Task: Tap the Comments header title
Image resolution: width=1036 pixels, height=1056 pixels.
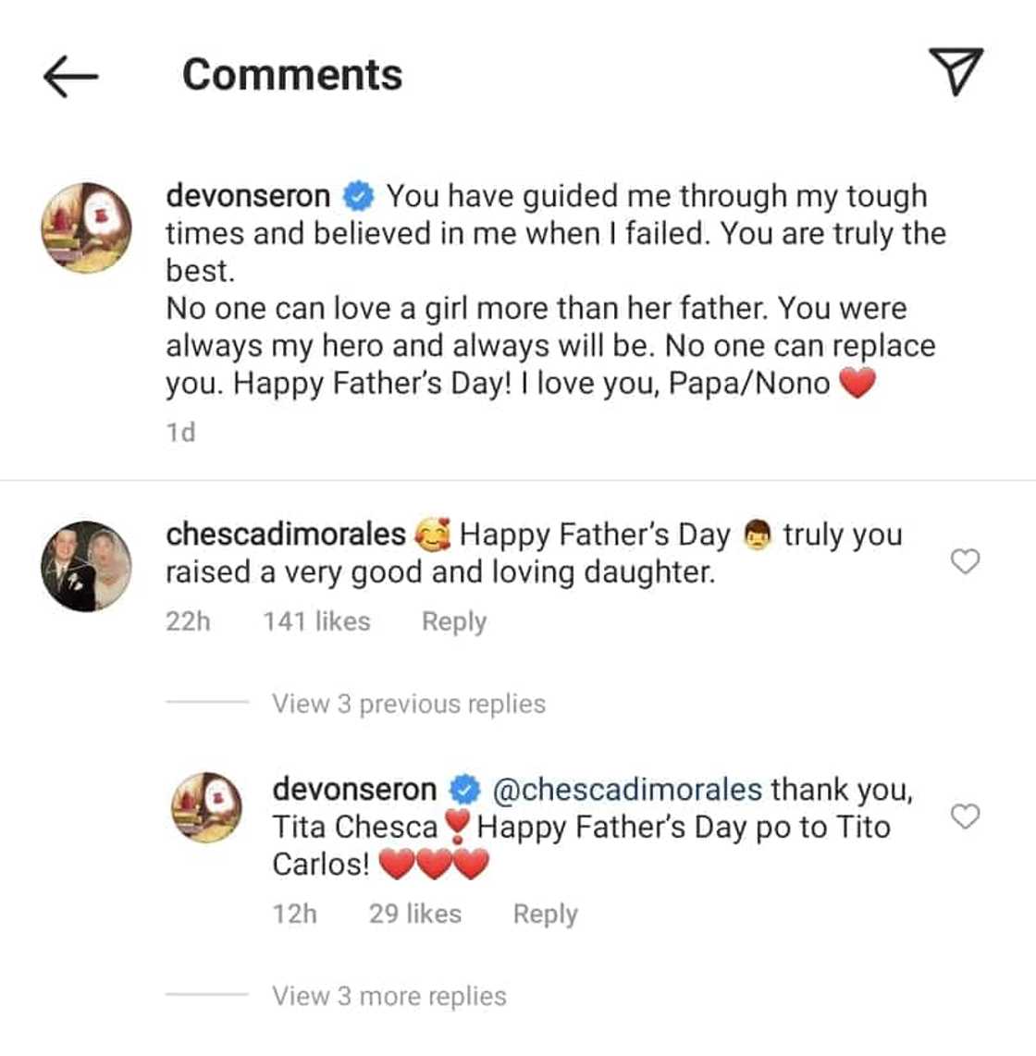Action: pos(292,75)
